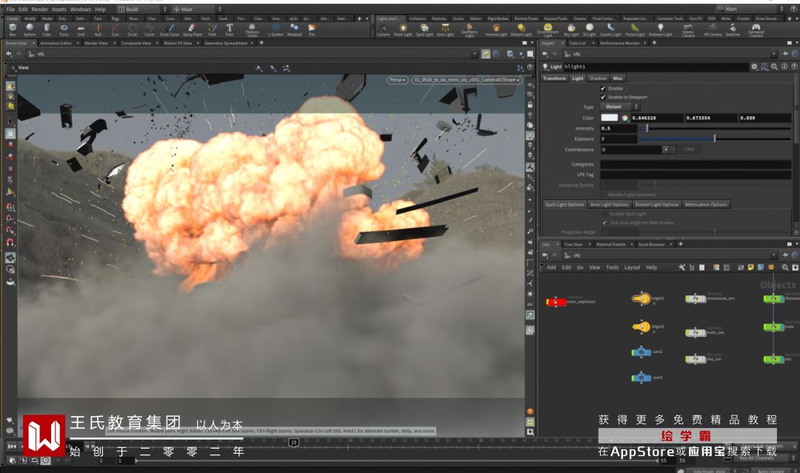
Task: Add an Ambient Light from shelf
Action: [x=660, y=30]
